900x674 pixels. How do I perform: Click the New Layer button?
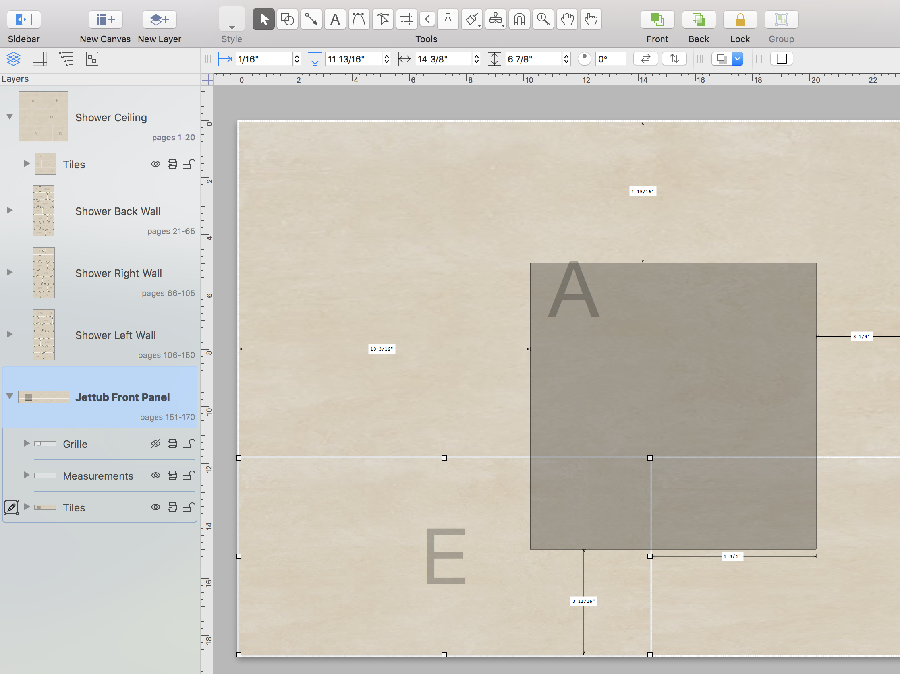pyautogui.click(x=160, y=19)
